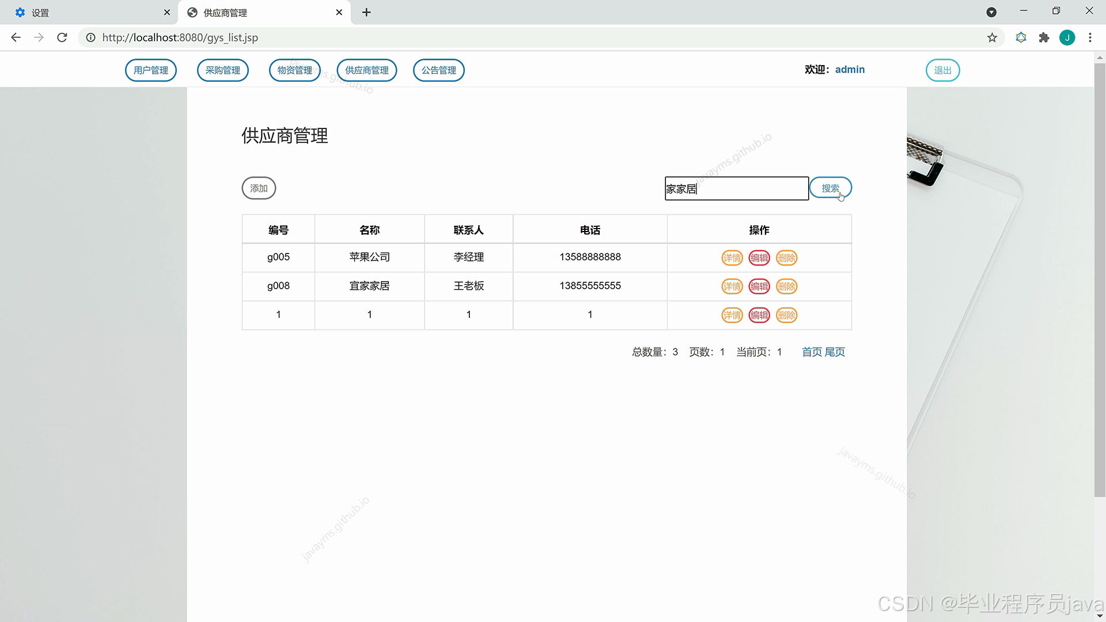Click 删除 for supplier g008

point(787,286)
